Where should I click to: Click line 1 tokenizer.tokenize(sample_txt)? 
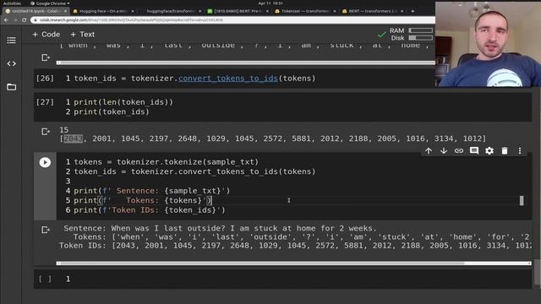(x=166, y=161)
